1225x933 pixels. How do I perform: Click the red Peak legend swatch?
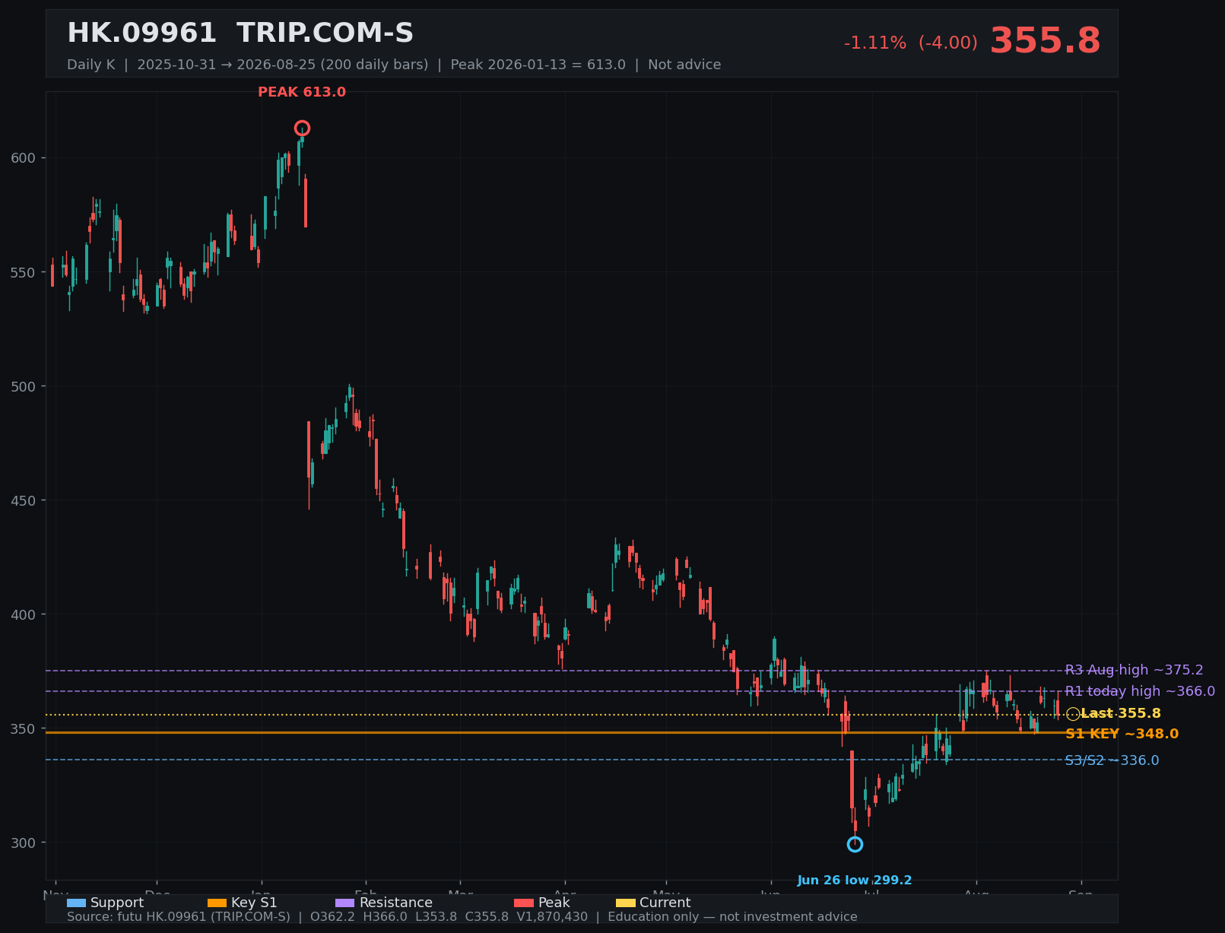524,903
